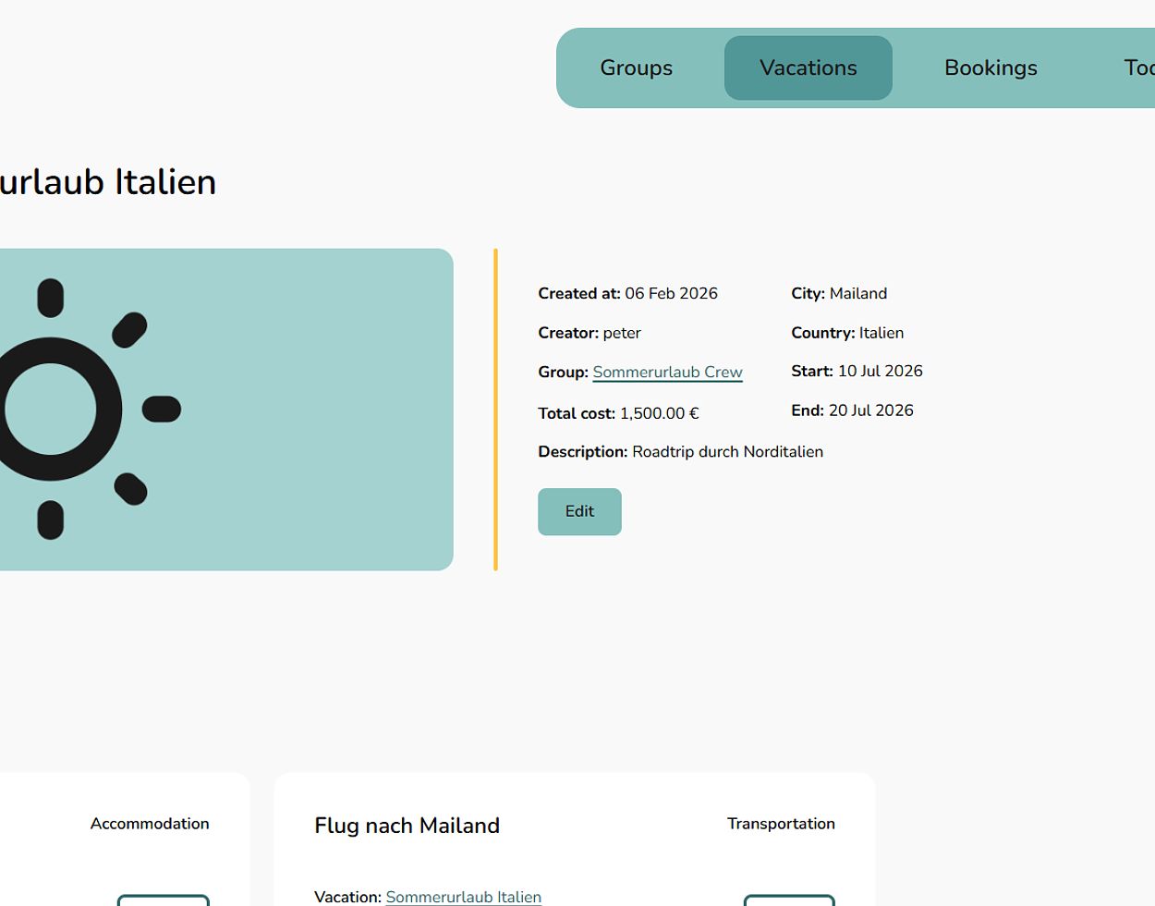Click the Transportation booking type label
The width and height of the screenshot is (1155, 906).
781,824
